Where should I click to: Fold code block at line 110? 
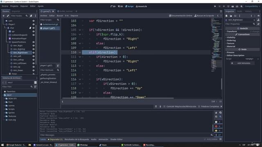[80, 52]
